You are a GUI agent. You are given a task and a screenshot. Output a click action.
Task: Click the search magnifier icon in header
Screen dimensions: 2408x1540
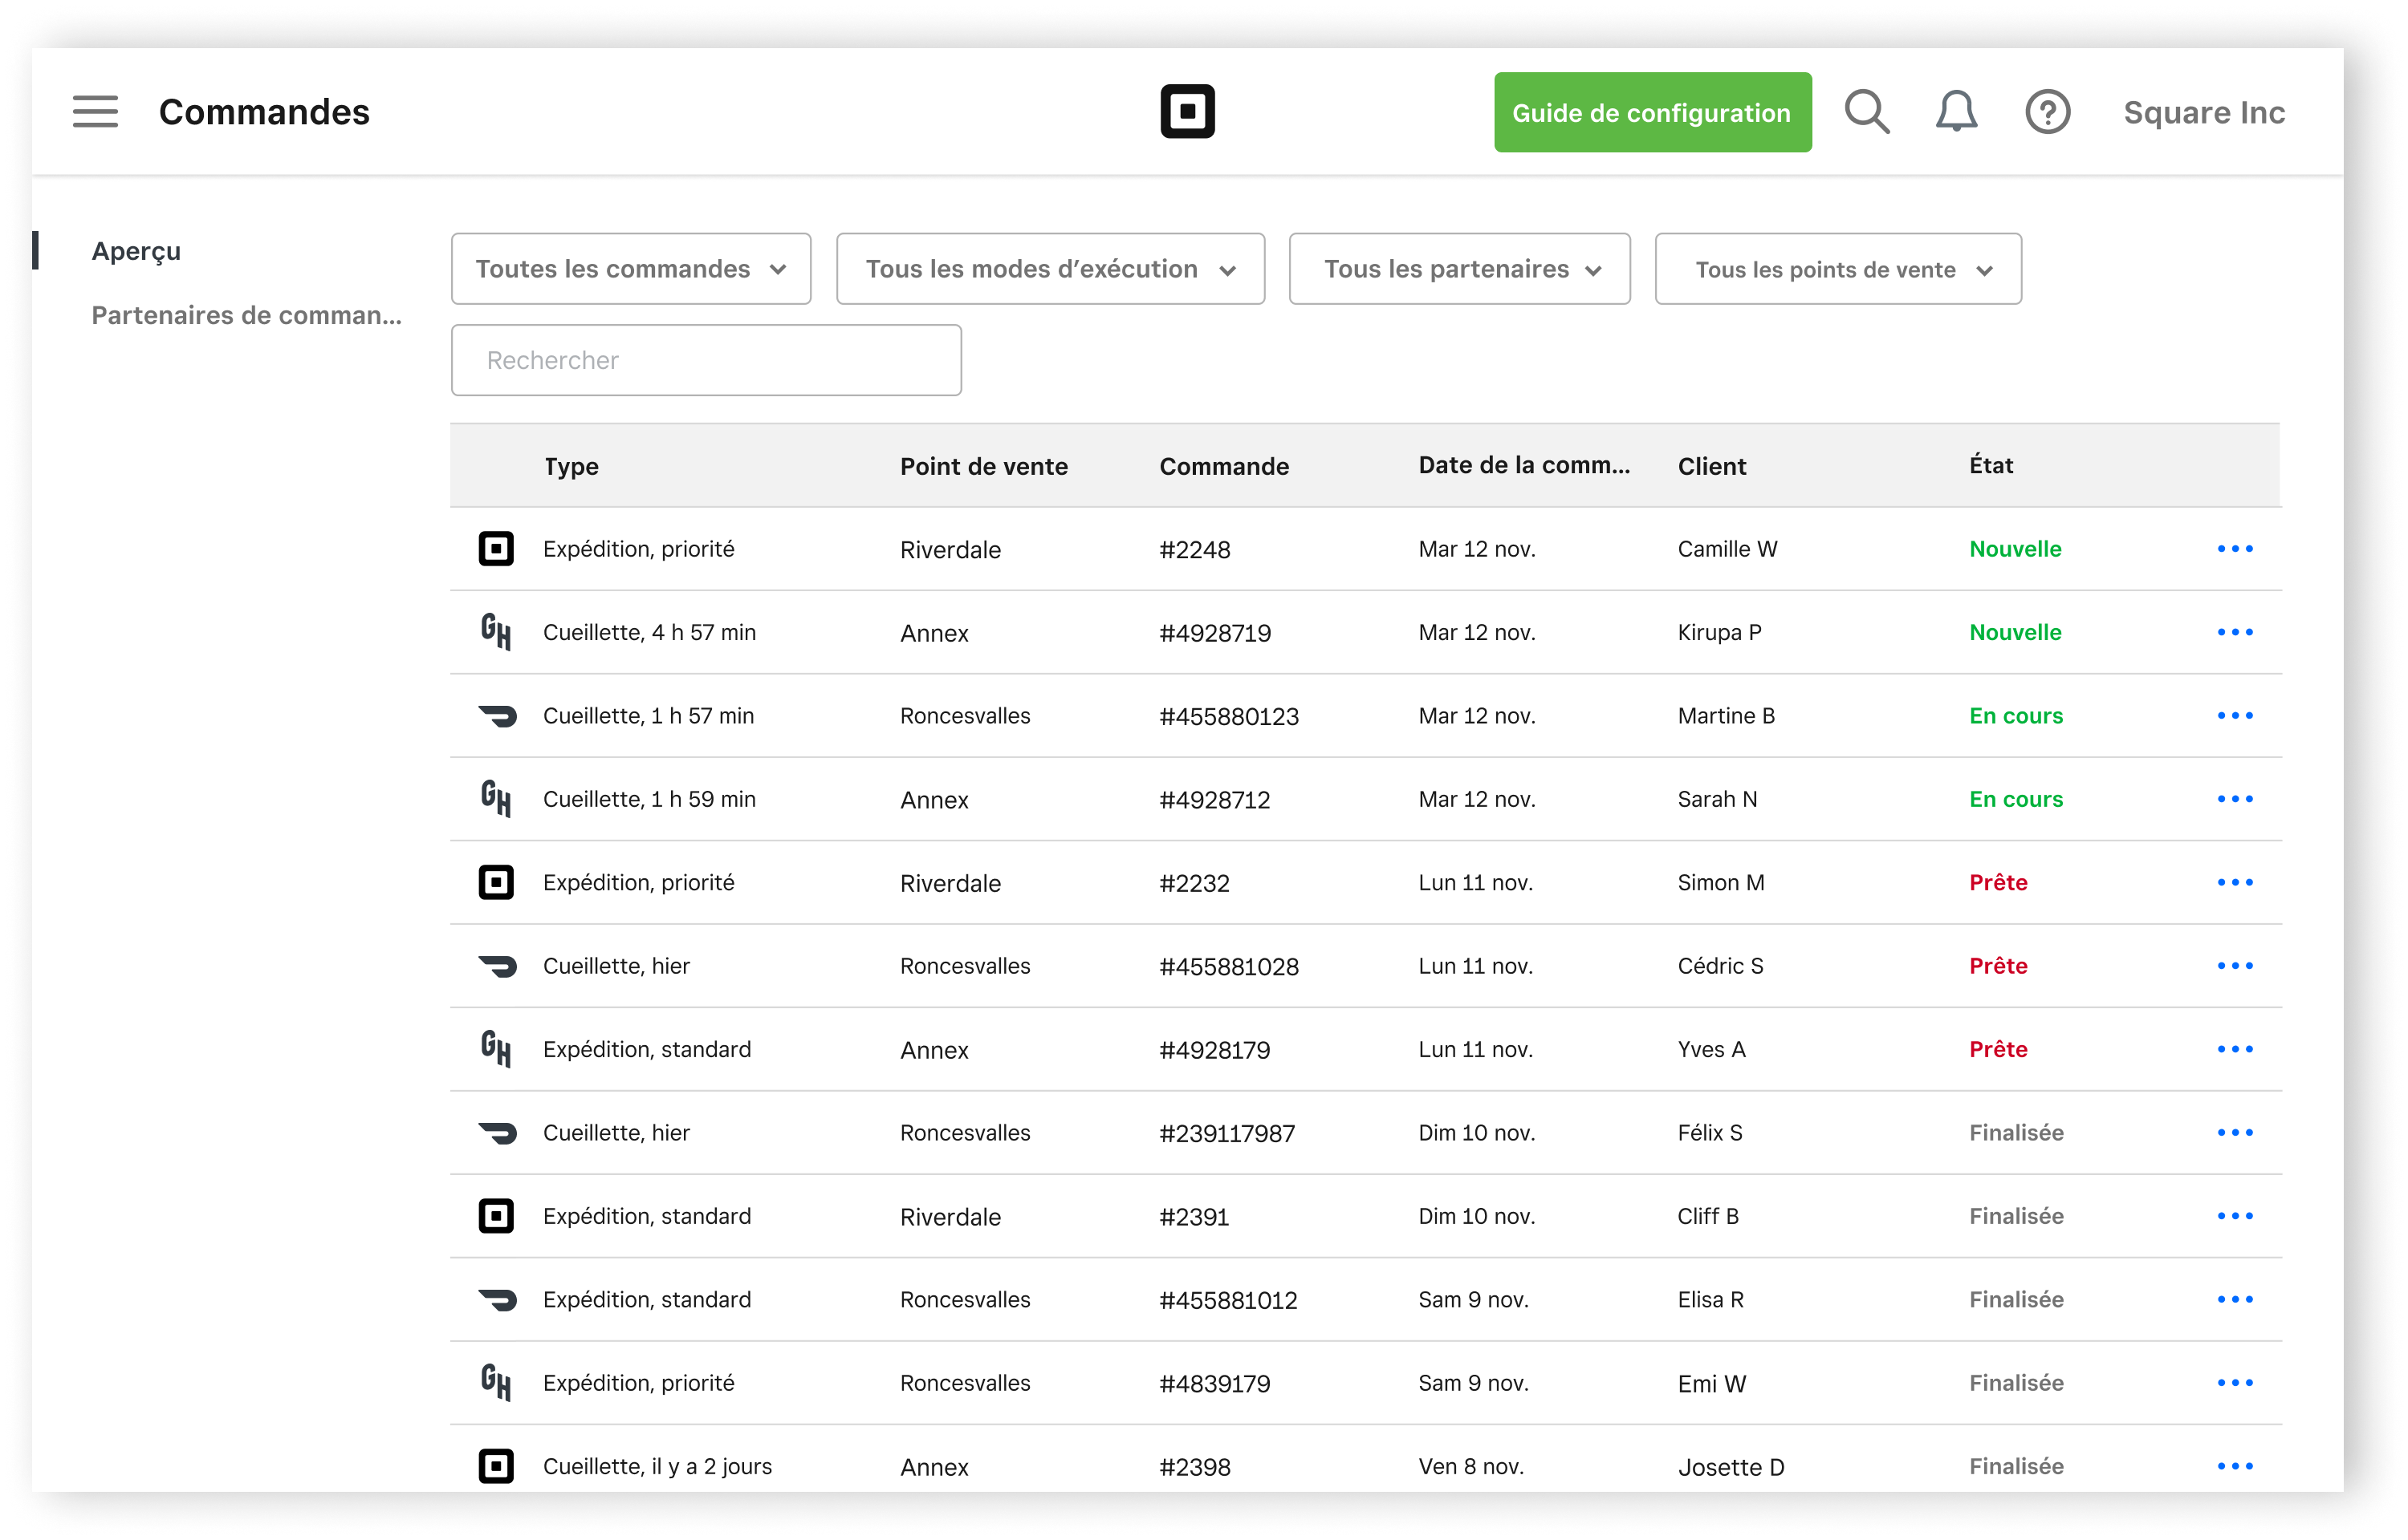pos(1865,111)
